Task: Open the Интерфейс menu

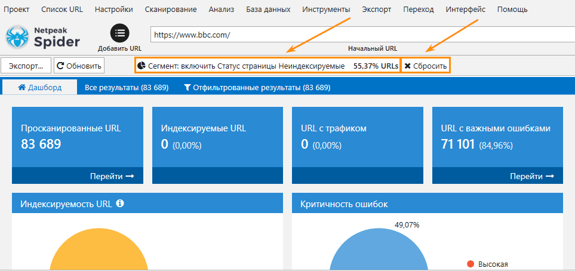Action: (x=465, y=10)
